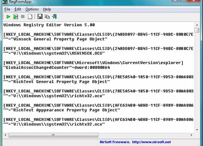The image size is (203, 146).
Task: Visit the http://www.nirsoft.net link
Action: (151, 142)
